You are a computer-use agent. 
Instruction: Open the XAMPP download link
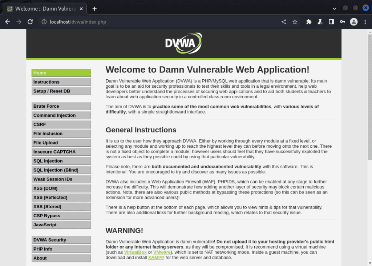[x=156, y=257]
